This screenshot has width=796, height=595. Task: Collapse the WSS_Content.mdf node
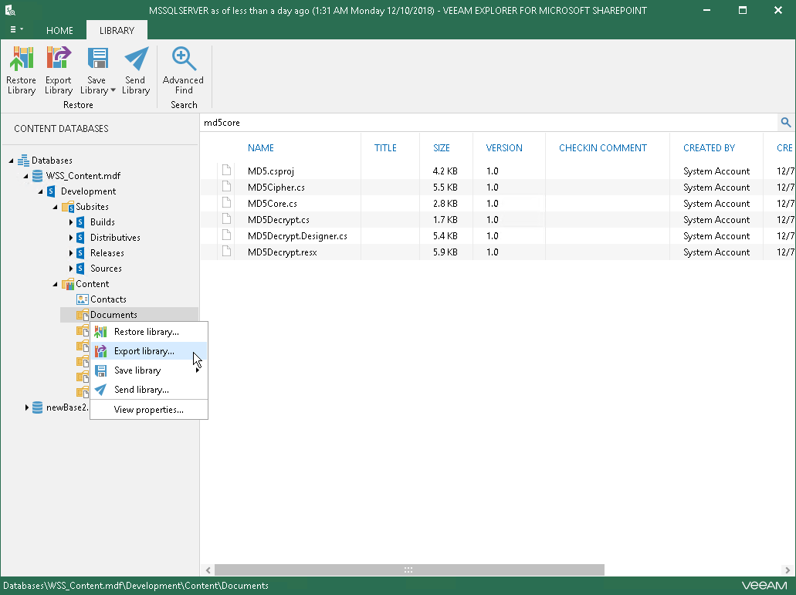26,176
